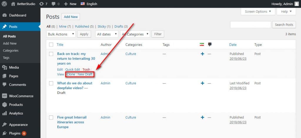The image size is (301, 138).
Task: Open Categories in Posts submenu
Action: click(11, 51)
